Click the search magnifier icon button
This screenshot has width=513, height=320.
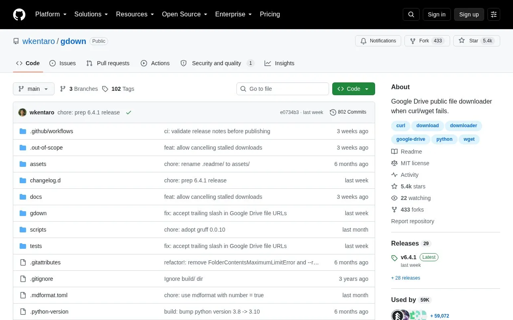tap(411, 14)
